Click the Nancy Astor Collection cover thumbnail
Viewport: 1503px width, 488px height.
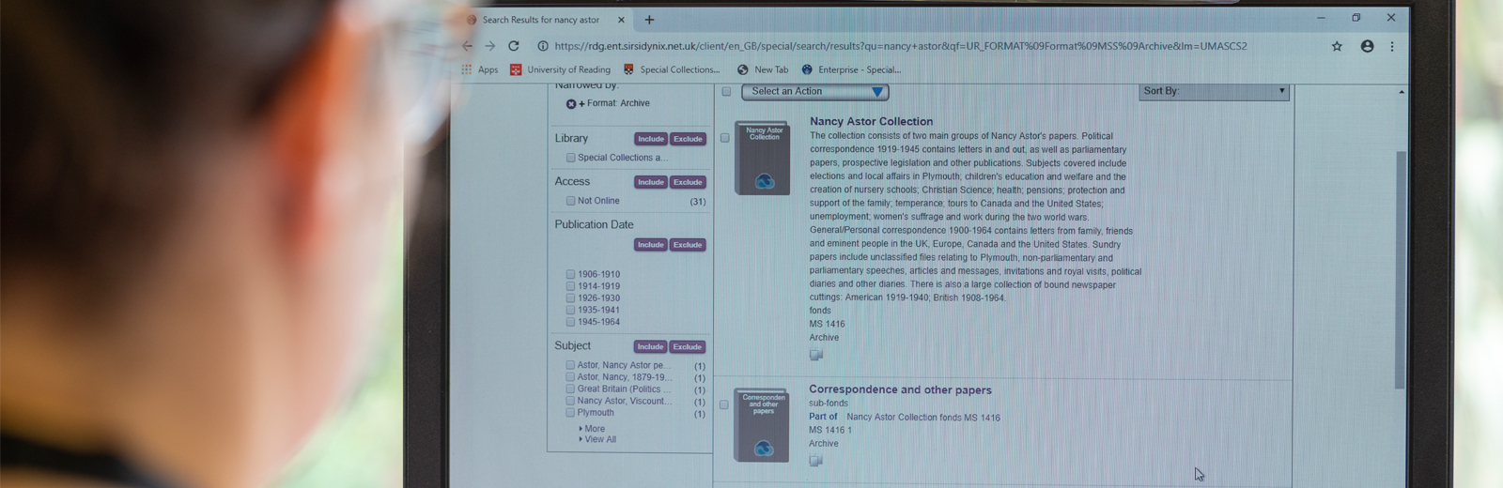(763, 159)
